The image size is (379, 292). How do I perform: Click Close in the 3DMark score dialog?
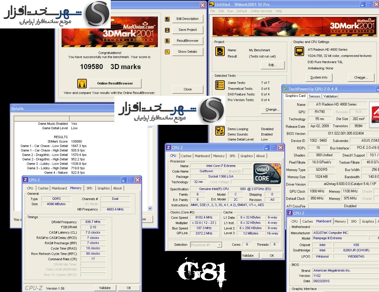187,89
